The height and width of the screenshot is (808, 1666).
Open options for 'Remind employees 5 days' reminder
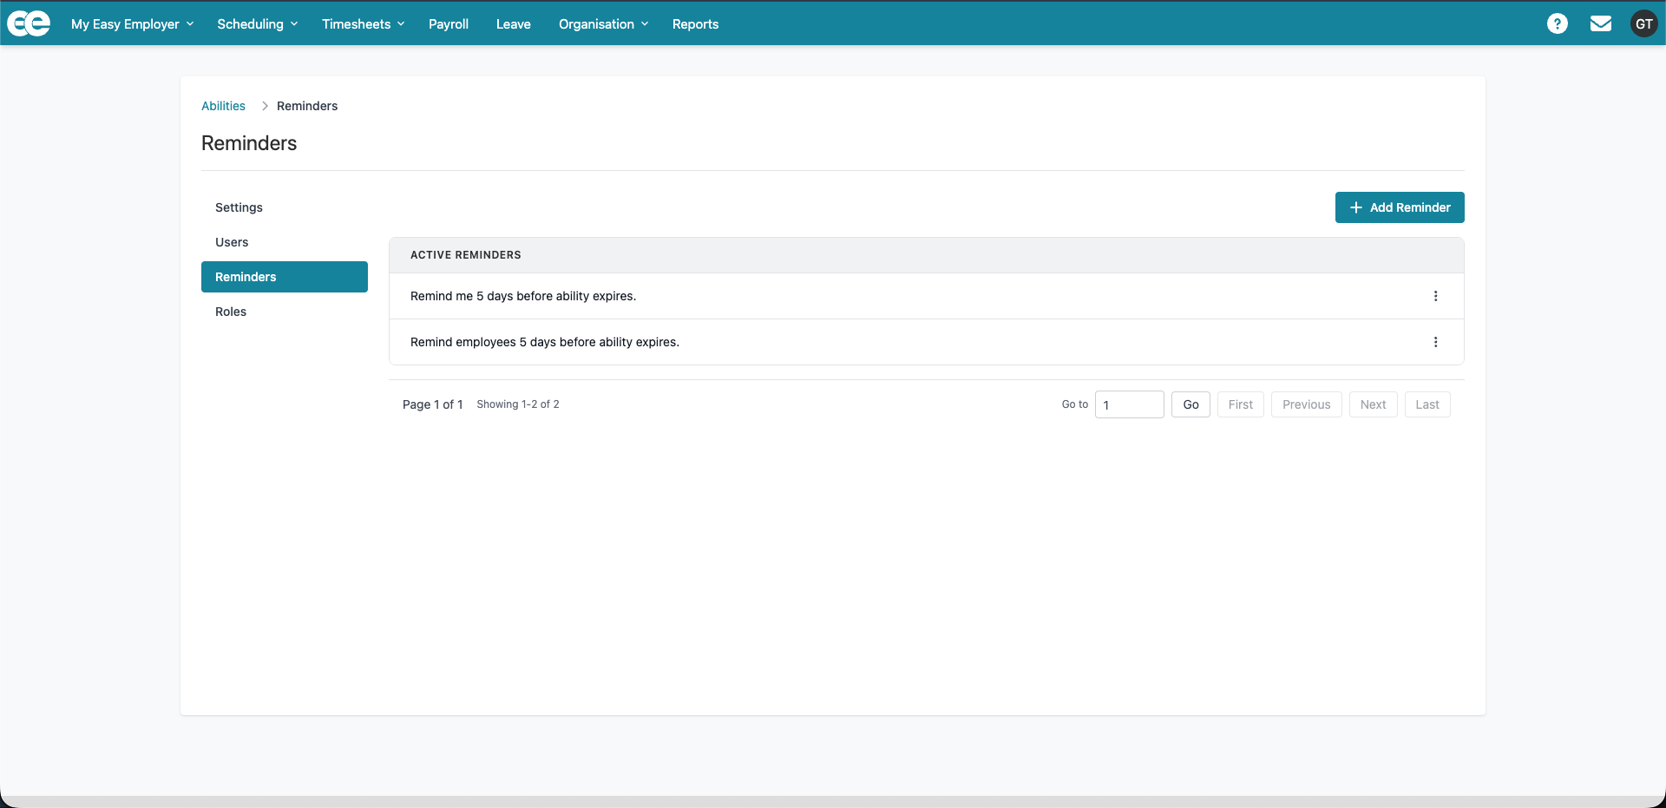pyautogui.click(x=1436, y=342)
